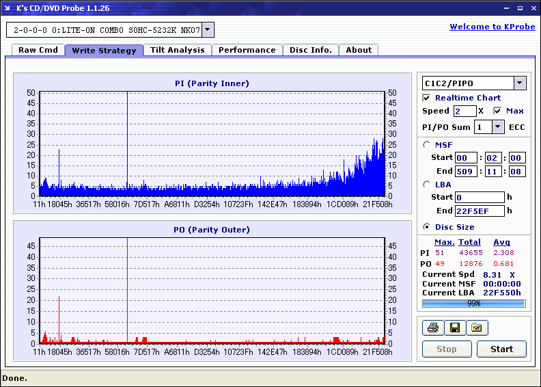Click the 99% progress bar
This screenshot has width=541, height=387.
click(474, 304)
